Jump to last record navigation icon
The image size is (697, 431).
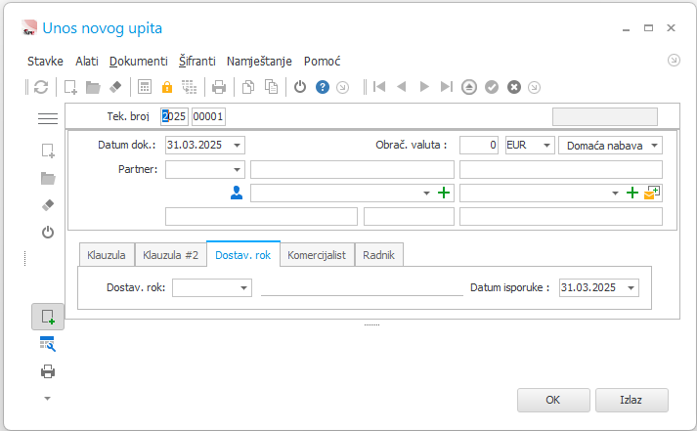click(447, 87)
